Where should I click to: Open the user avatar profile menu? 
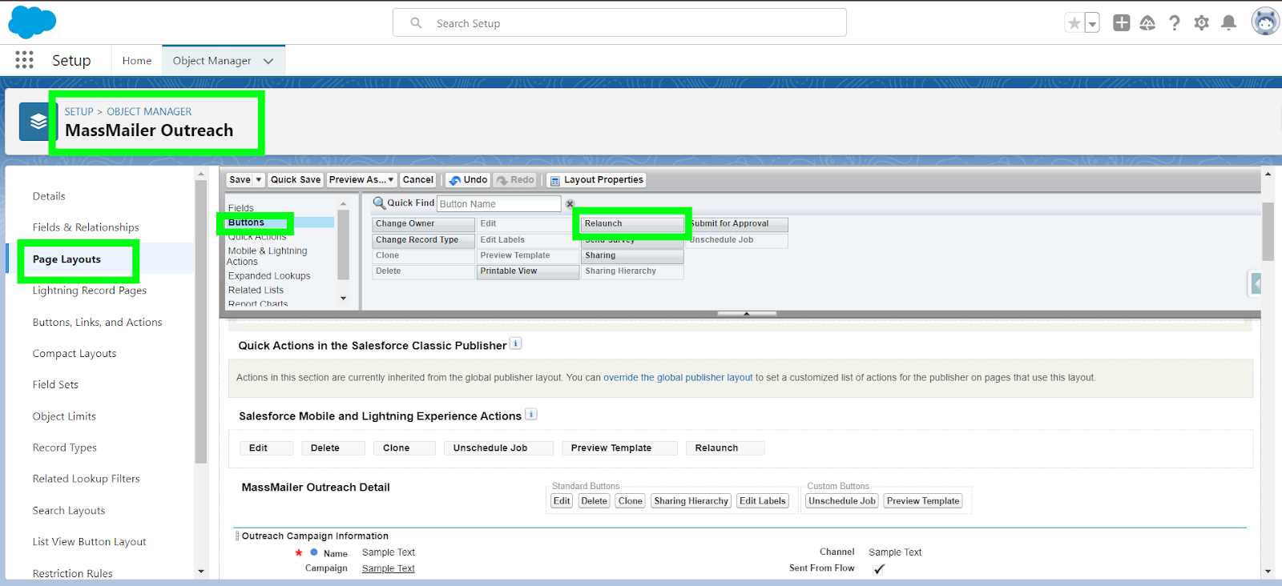(x=1265, y=22)
